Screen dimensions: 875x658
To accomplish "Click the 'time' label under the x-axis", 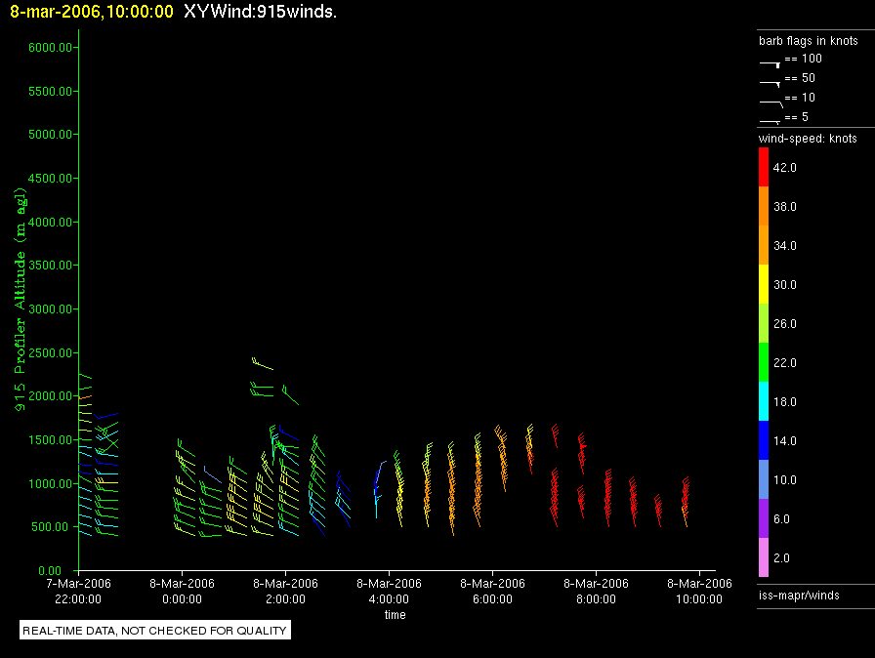I will pos(395,615).
